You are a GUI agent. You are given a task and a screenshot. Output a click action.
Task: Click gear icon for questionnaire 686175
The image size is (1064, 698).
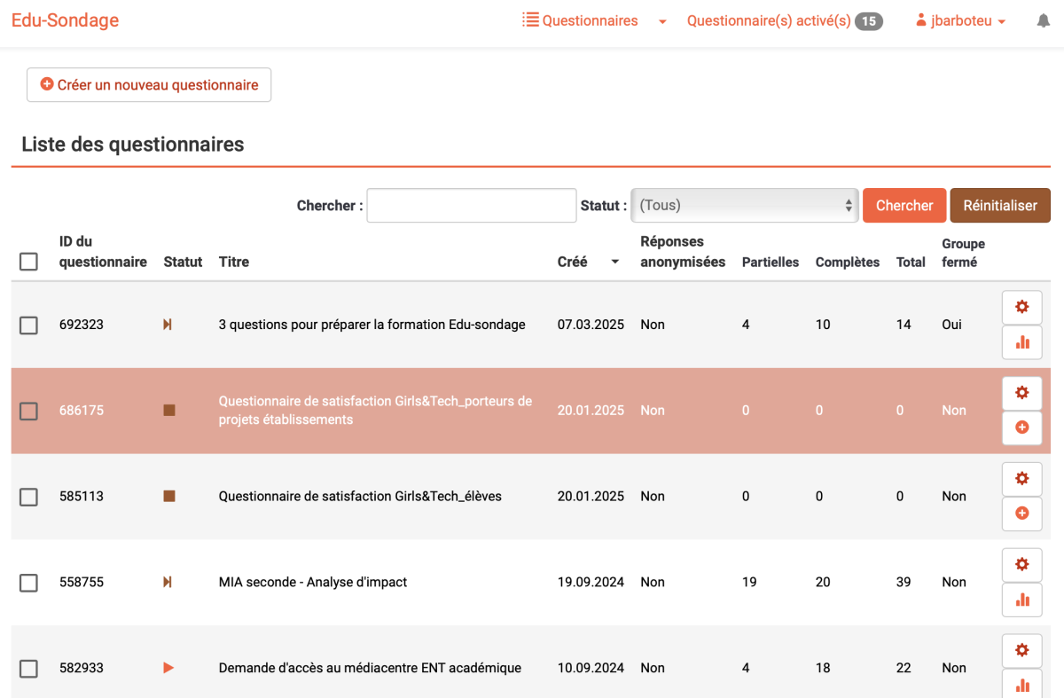tap(1021, 393)
